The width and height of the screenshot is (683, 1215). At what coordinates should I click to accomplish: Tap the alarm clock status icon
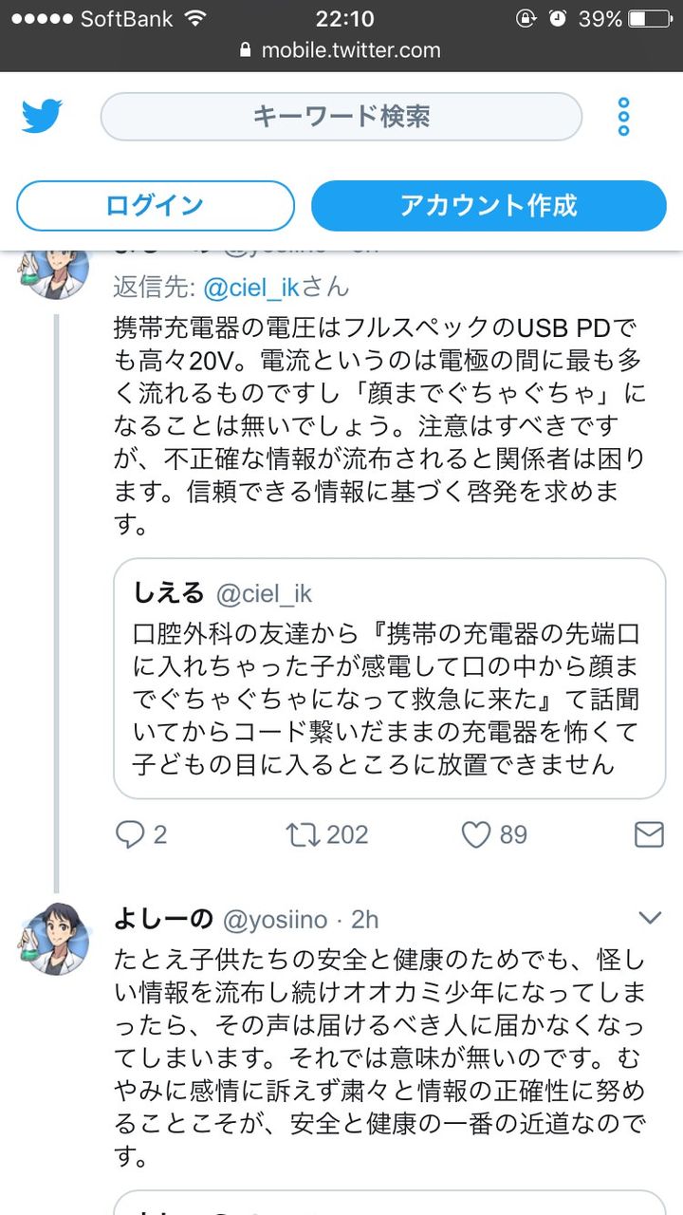(x=558, y=18)
